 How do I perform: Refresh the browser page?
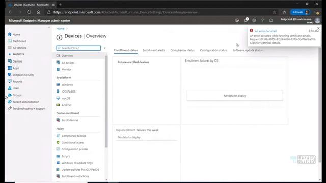pos(29,12)
